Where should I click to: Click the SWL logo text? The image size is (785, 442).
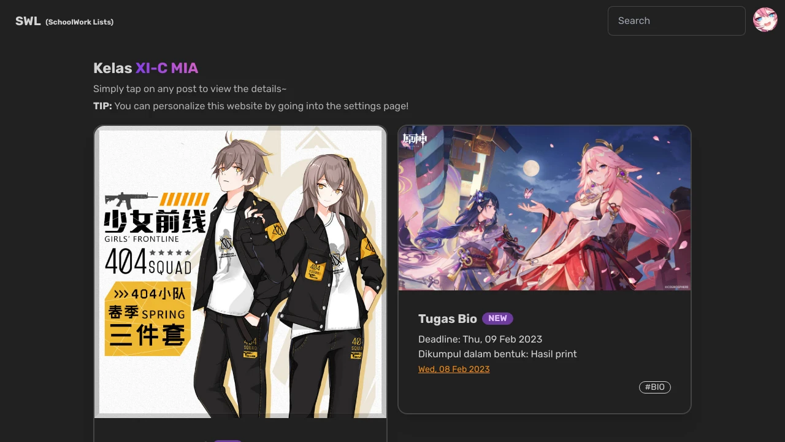coord(28,21)
